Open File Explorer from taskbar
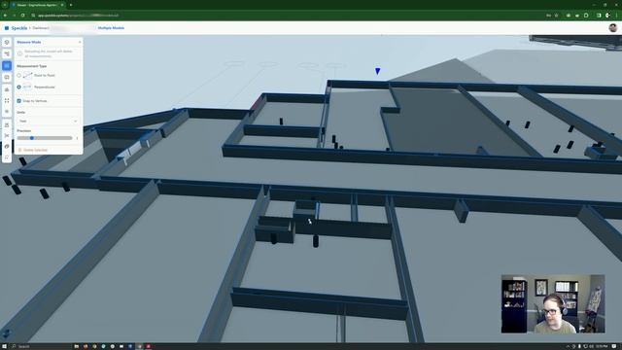The image size is (622, 350). click(77, 346)
